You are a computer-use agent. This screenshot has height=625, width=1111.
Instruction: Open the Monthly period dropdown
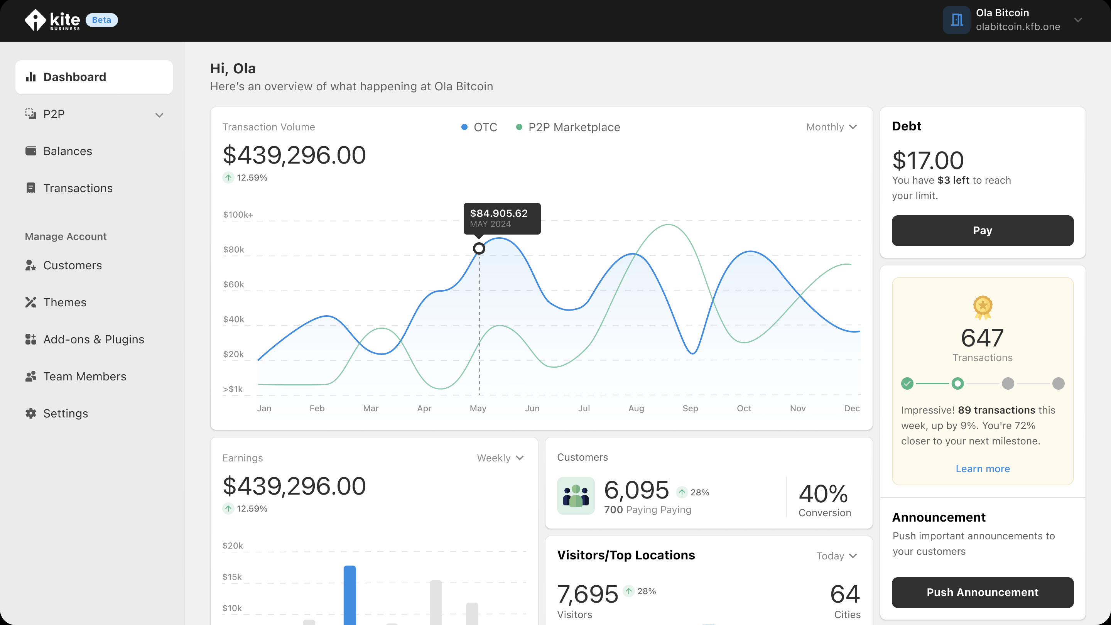coord(831,127)
